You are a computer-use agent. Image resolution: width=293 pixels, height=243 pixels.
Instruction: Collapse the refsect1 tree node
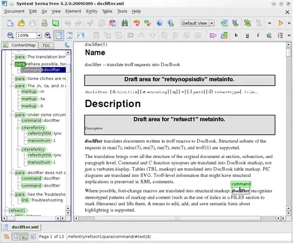pos(5,211)
